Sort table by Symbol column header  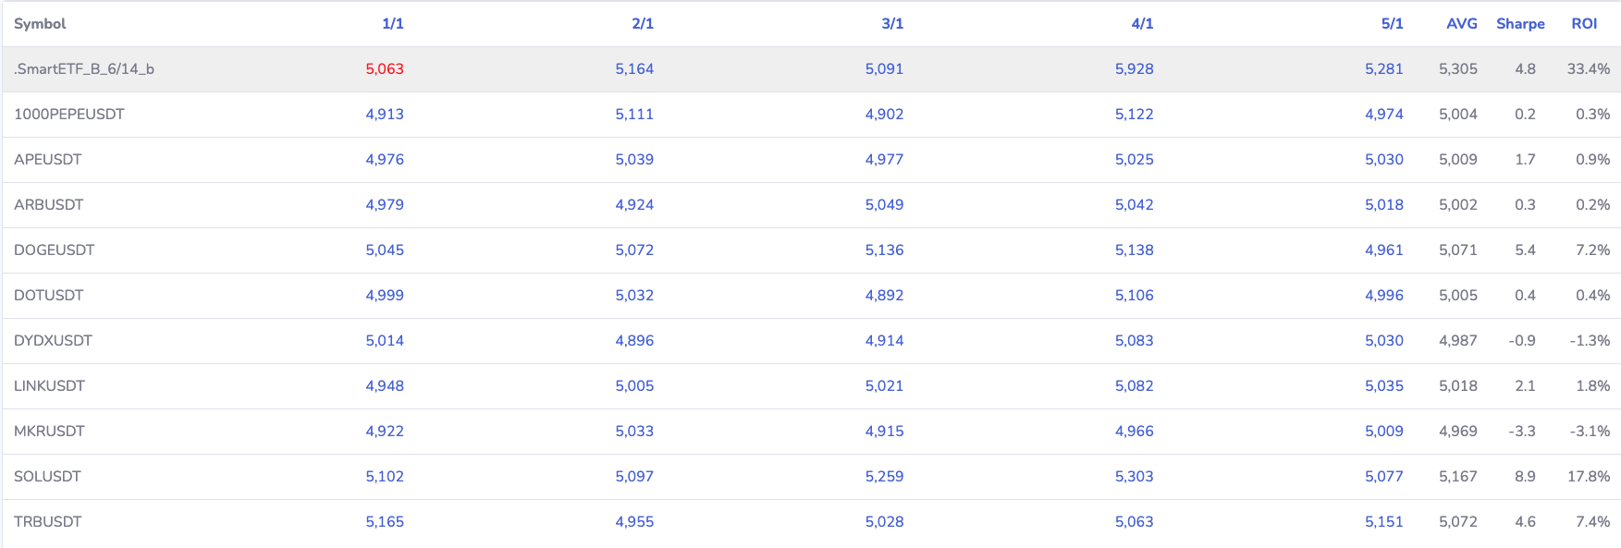coord(40,24)
